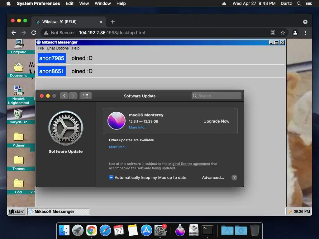Select the Wibdows 91 (REL6) tab
Image resolution: width=319 pixels, height=239 pixels.
coord(68,22)
